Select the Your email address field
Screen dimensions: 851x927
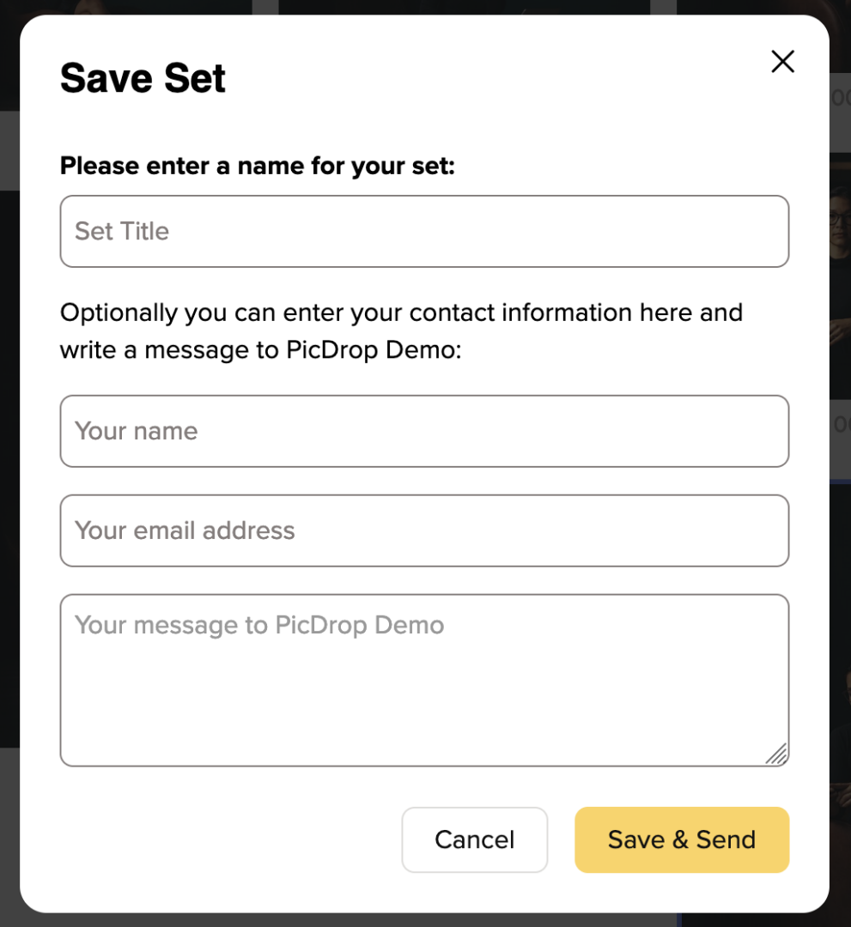click(x=424, y=530)
